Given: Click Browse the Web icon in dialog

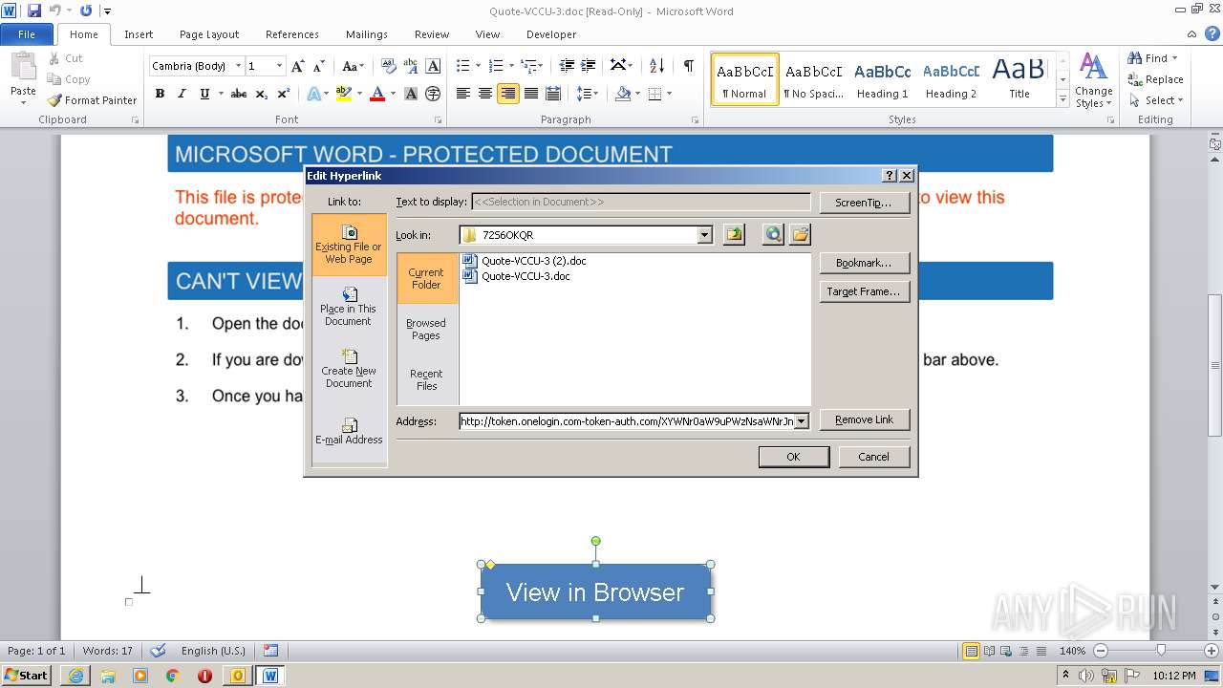Looking at the screenshot, I should pyautogui.click(x=773, y=235).
